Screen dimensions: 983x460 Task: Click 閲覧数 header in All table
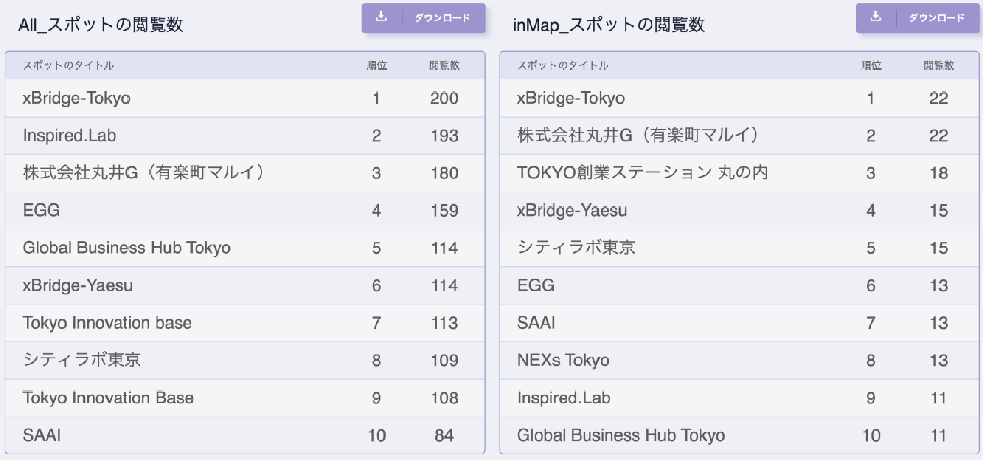click(x=444, y=65)
